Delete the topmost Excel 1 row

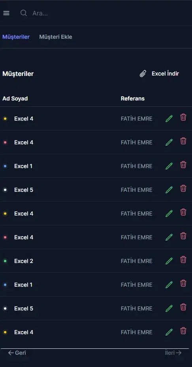(183, 165)
